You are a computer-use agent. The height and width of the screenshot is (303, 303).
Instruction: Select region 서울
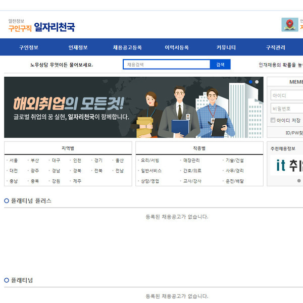[14, 161]
